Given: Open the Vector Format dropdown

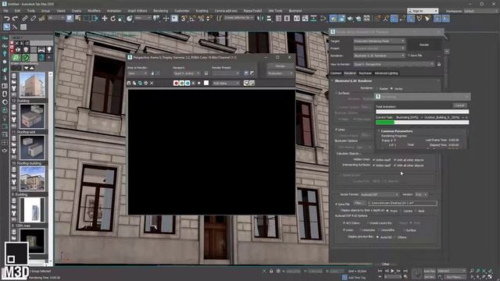Looking at the screenshot, I should (380, 194).
